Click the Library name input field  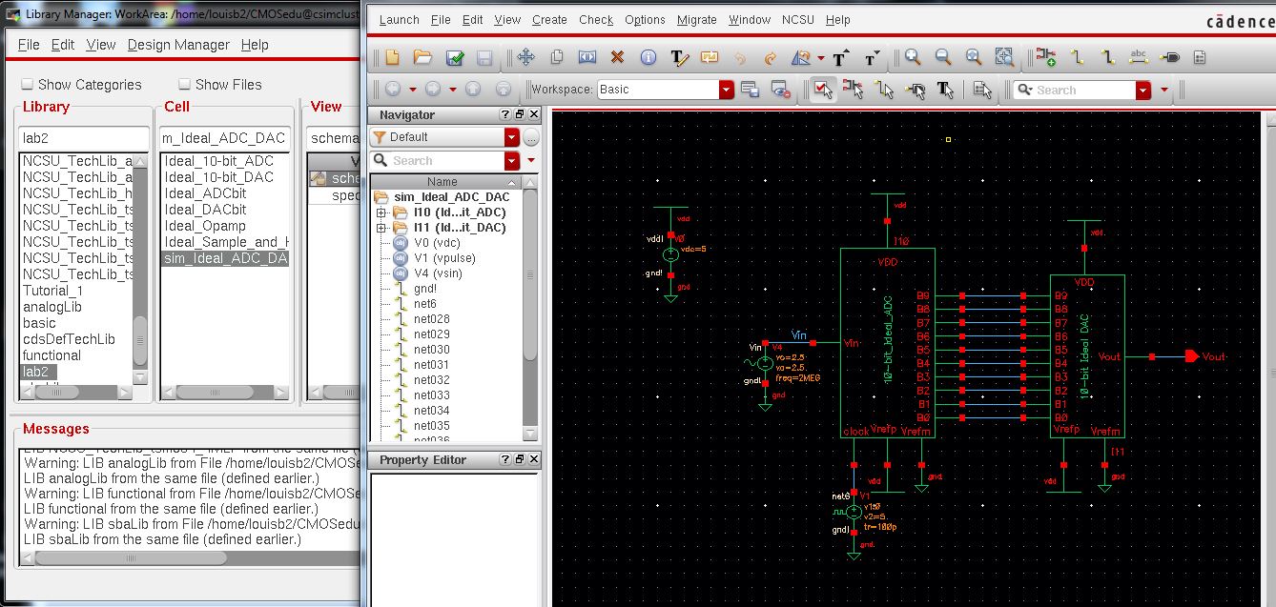coord(84,138)
